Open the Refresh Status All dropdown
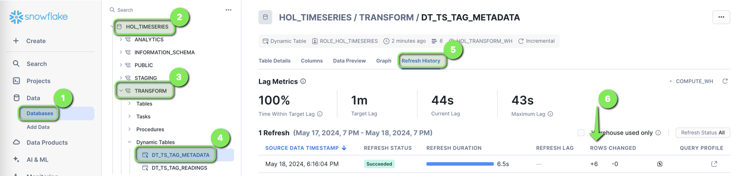 (703, 133)
